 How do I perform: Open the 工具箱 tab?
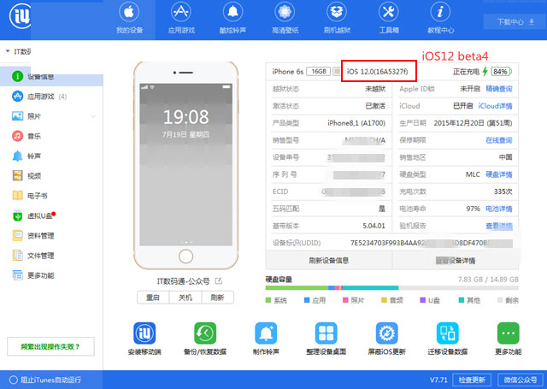pos(389,20)
